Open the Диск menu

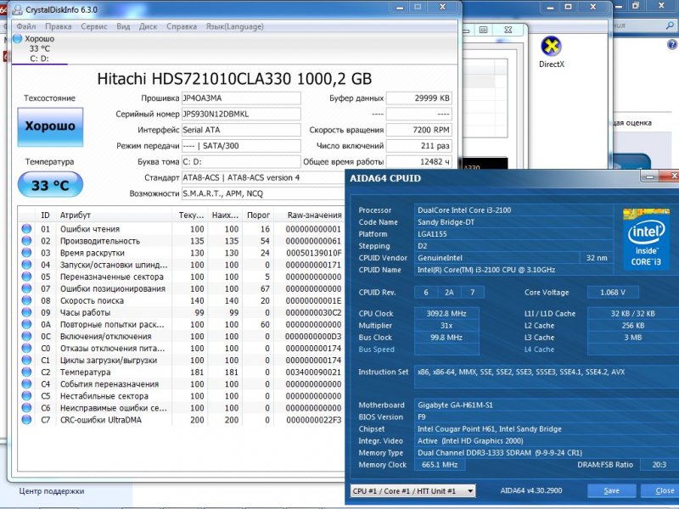click(147, 26)
